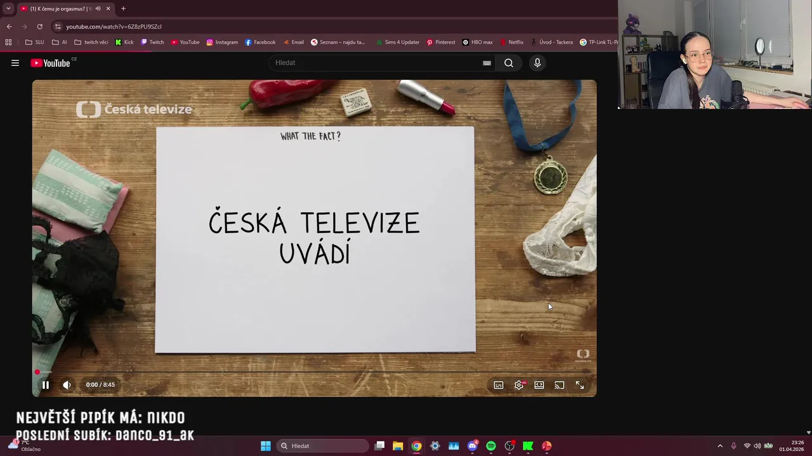Open the Sims 4 Updater bookmark
812x456 pixels.
tap(397, 42)
